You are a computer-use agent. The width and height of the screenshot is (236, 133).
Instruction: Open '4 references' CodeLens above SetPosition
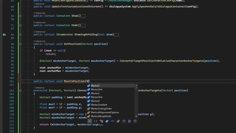click(39, 41)
